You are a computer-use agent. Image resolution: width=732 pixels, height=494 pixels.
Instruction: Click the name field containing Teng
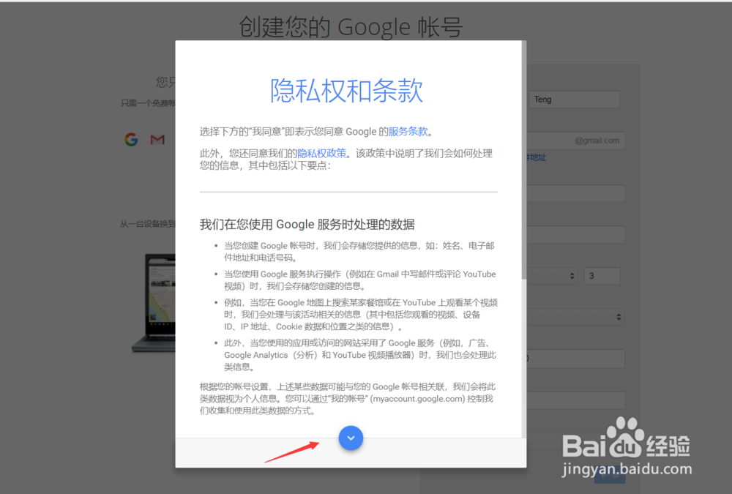(x=573, y=100)
